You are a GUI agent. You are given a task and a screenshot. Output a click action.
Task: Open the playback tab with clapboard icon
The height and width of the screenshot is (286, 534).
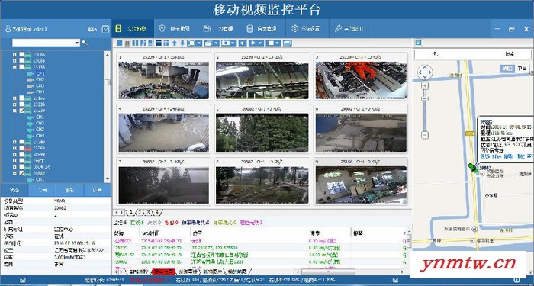click(x=219, y=29)
